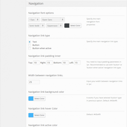Image resolution: width=127 pixels, height=127 pixels.
Task: Click the Bottom padding input field
Action: pyautogui.click(x=65, y=63)
